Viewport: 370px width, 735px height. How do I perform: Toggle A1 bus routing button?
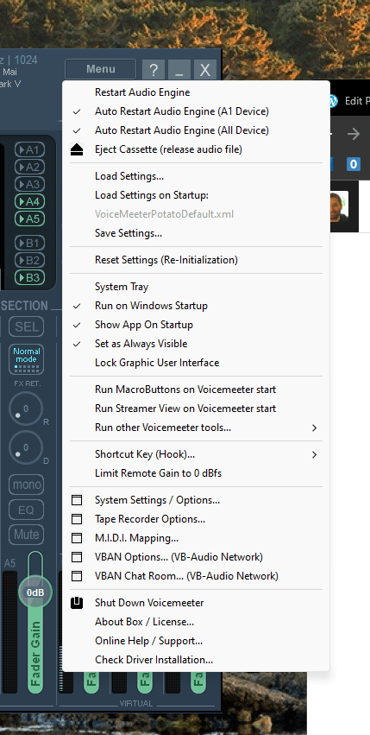[29, 150]
